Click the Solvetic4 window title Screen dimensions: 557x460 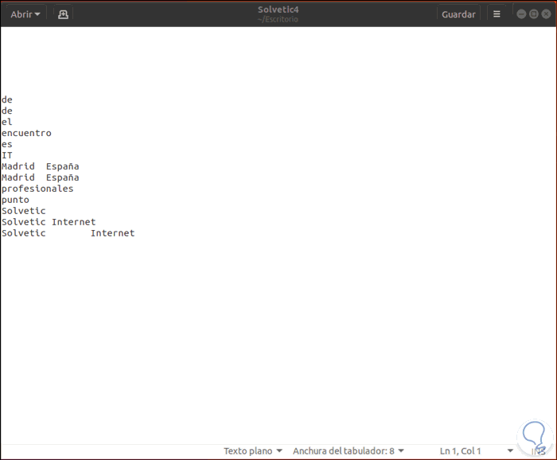click(278, 10)
